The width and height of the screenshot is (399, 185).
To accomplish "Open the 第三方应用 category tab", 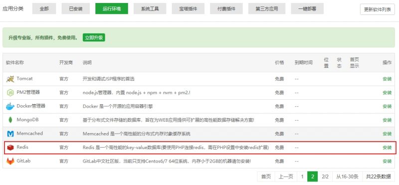I will pyautogui.click(x=267, y=8).
